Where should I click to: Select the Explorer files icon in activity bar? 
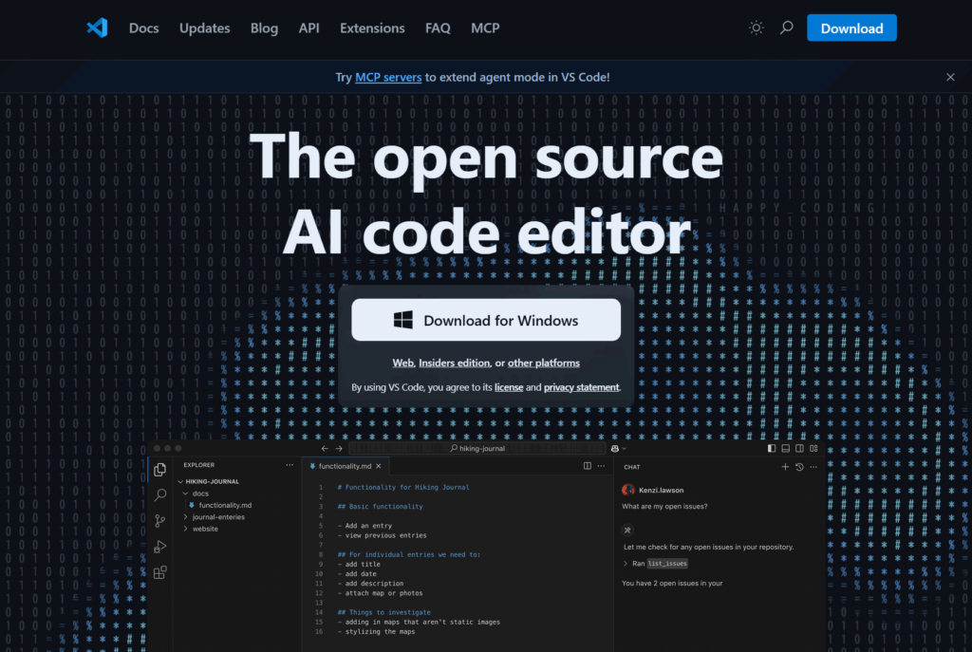(159, 470)
